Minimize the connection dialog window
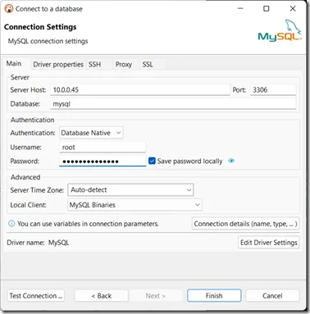 click(240, 9)
